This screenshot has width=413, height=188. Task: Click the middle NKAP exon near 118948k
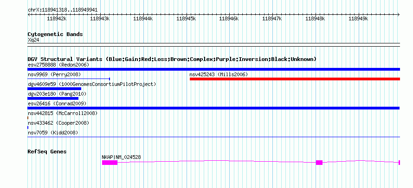click(319, 163)
